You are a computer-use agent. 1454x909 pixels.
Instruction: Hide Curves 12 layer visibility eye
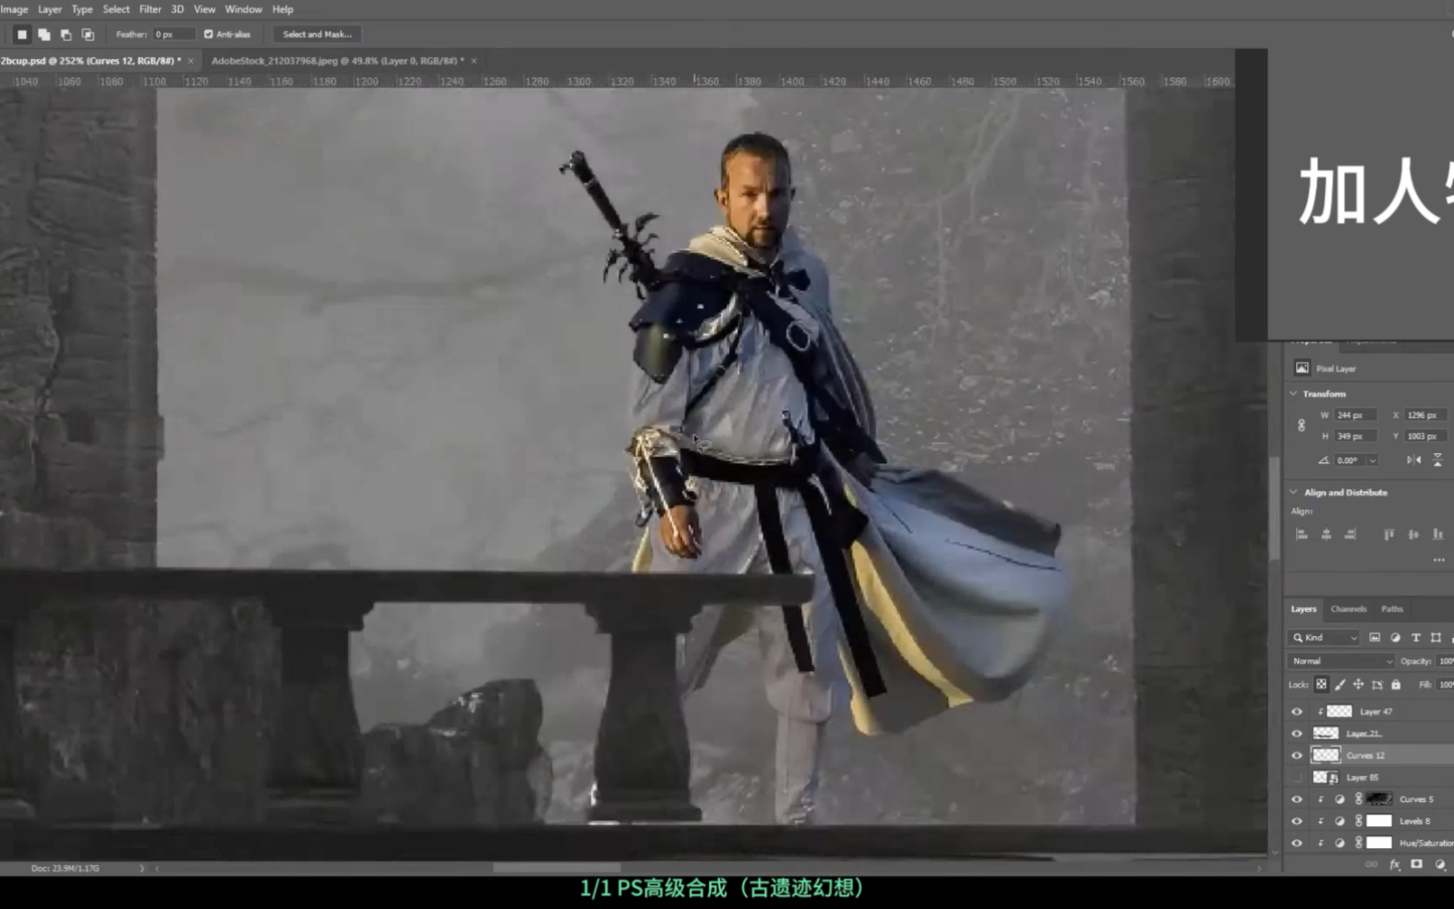coord(1296,756)
